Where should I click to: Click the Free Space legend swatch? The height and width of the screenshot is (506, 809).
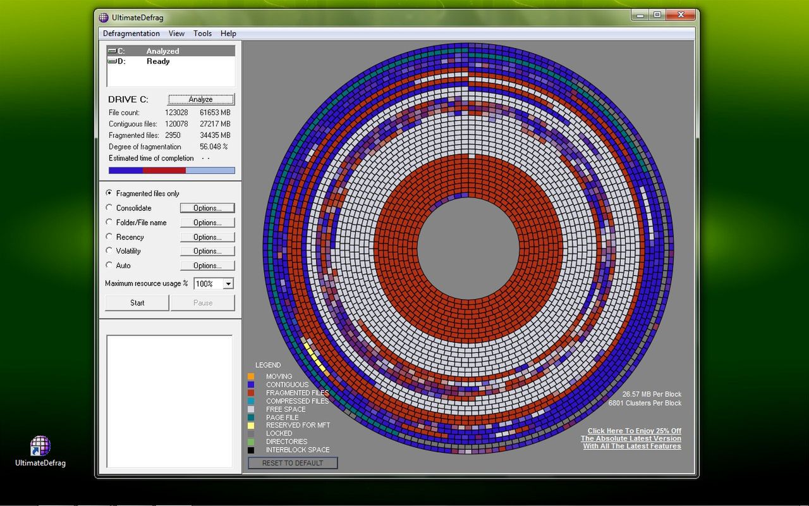[251, 409]
